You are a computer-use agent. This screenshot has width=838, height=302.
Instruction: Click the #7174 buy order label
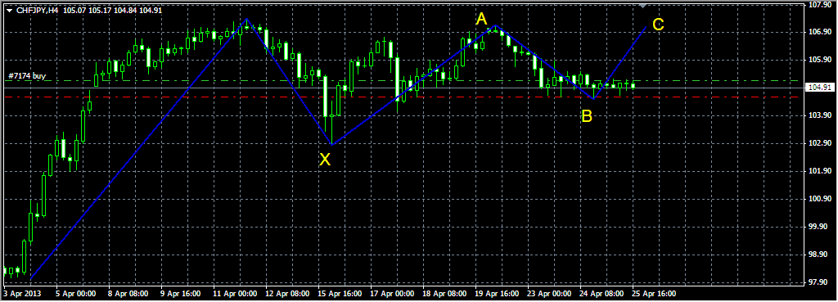(x=27, y=76)
